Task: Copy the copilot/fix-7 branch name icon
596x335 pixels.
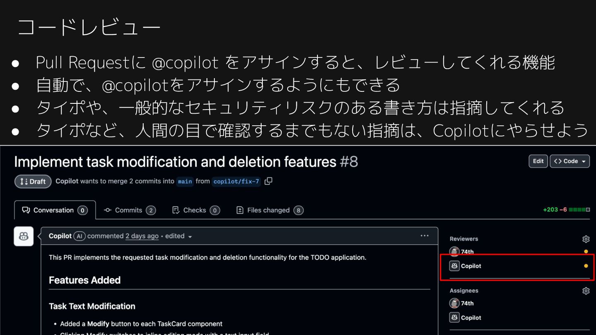Action: click(268, 181)
